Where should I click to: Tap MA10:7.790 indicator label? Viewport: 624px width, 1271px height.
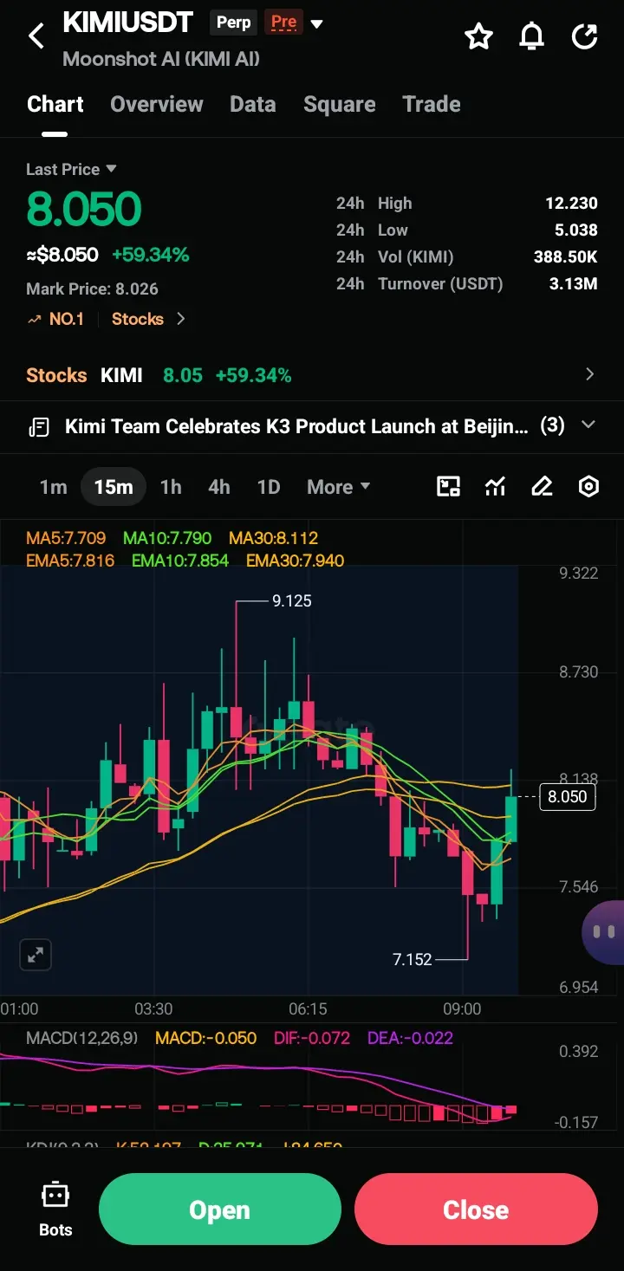167,539
